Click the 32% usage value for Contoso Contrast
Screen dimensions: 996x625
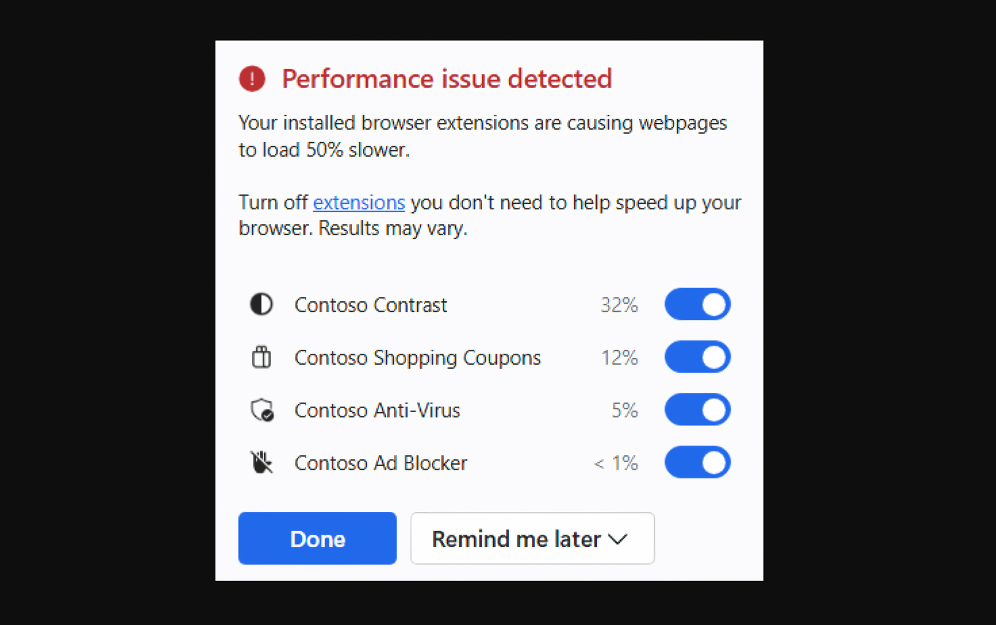(x=619, y=305)
